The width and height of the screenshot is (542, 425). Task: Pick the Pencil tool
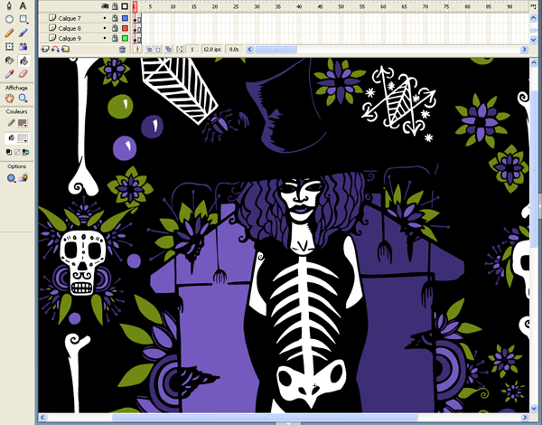(x=9, y=33)
